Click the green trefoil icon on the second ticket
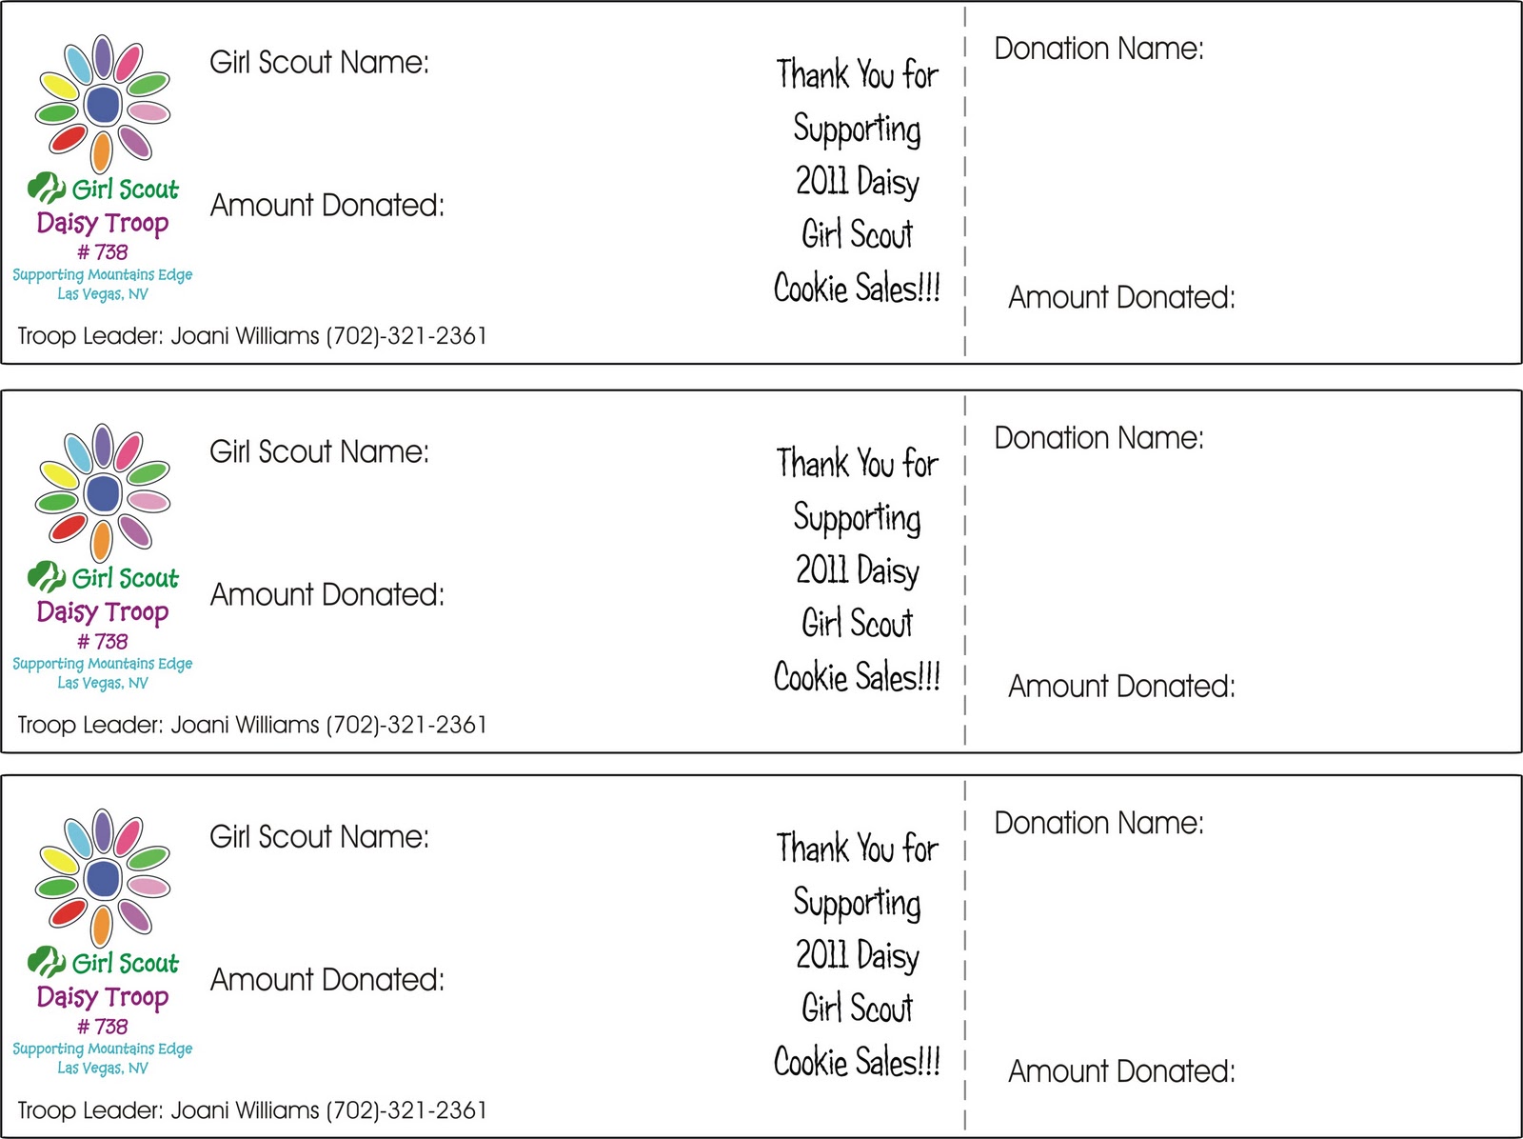Screen dimensions: 1523x1139 tap(46, 577)
